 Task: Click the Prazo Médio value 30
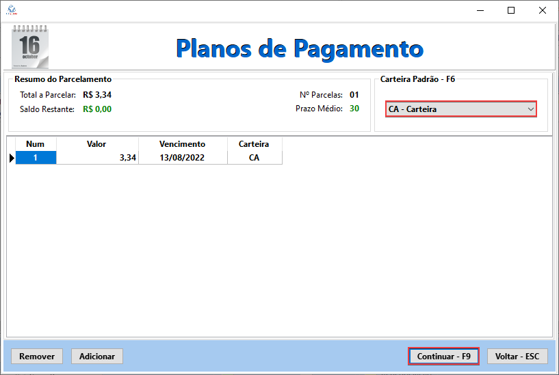pos(354,109)
